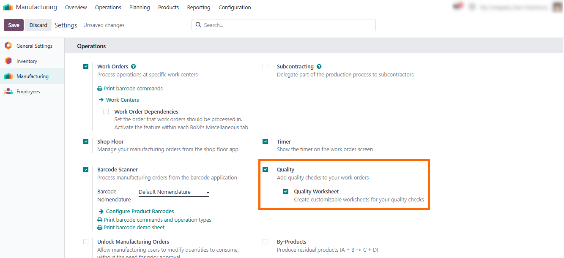Follow the Work Centers link
This screenshot has width=564, height=258.
pyautogui.click(x=122, y=100)
